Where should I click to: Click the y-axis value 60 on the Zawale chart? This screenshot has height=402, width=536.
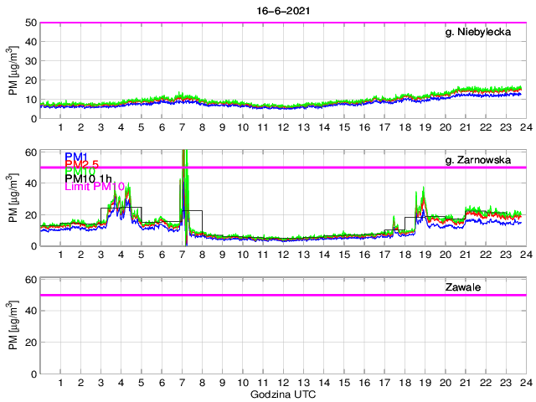29,279
